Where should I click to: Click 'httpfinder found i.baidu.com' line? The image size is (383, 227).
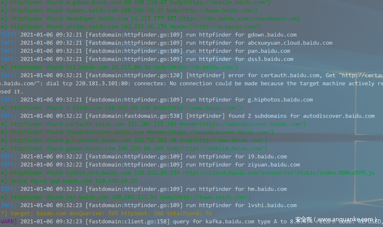click(121, 108)
